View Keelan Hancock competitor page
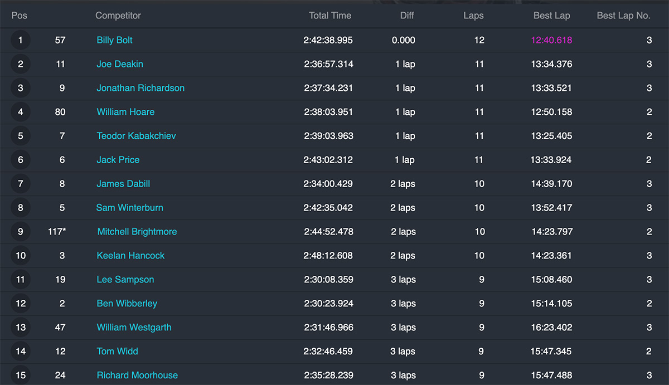 130,256
